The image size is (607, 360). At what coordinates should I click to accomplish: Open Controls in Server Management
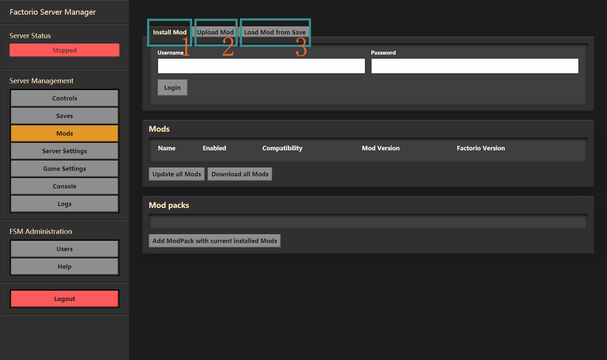tap(65, 98)
